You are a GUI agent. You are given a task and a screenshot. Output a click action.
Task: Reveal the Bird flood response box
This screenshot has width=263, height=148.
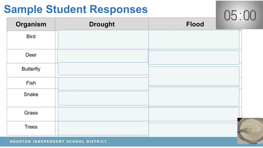coord(194,39)
